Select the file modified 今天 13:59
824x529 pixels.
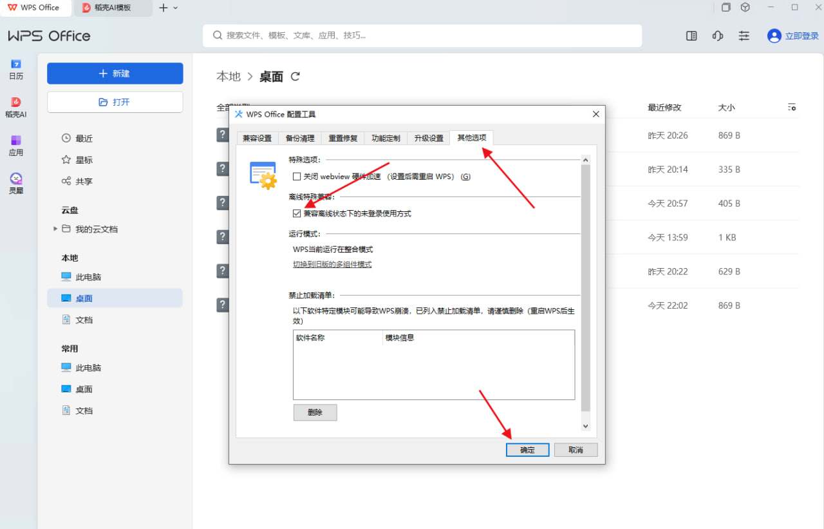tap(508, 238)
